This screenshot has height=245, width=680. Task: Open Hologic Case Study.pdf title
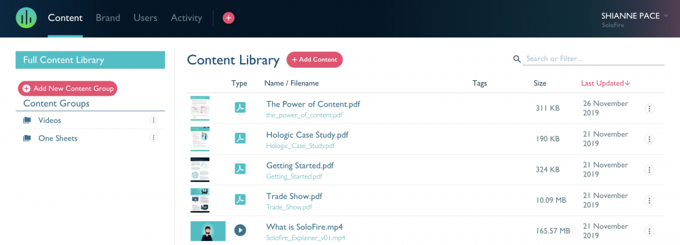pyautogui.click(x=307, y=135)
